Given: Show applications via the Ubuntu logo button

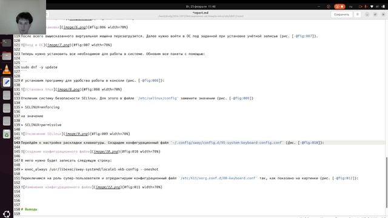Looking at the screenshot, I should pyautogui.click(x=7, y=214).
